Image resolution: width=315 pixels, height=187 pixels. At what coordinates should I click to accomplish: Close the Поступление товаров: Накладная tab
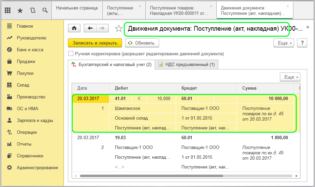click(x=211, y=6)
